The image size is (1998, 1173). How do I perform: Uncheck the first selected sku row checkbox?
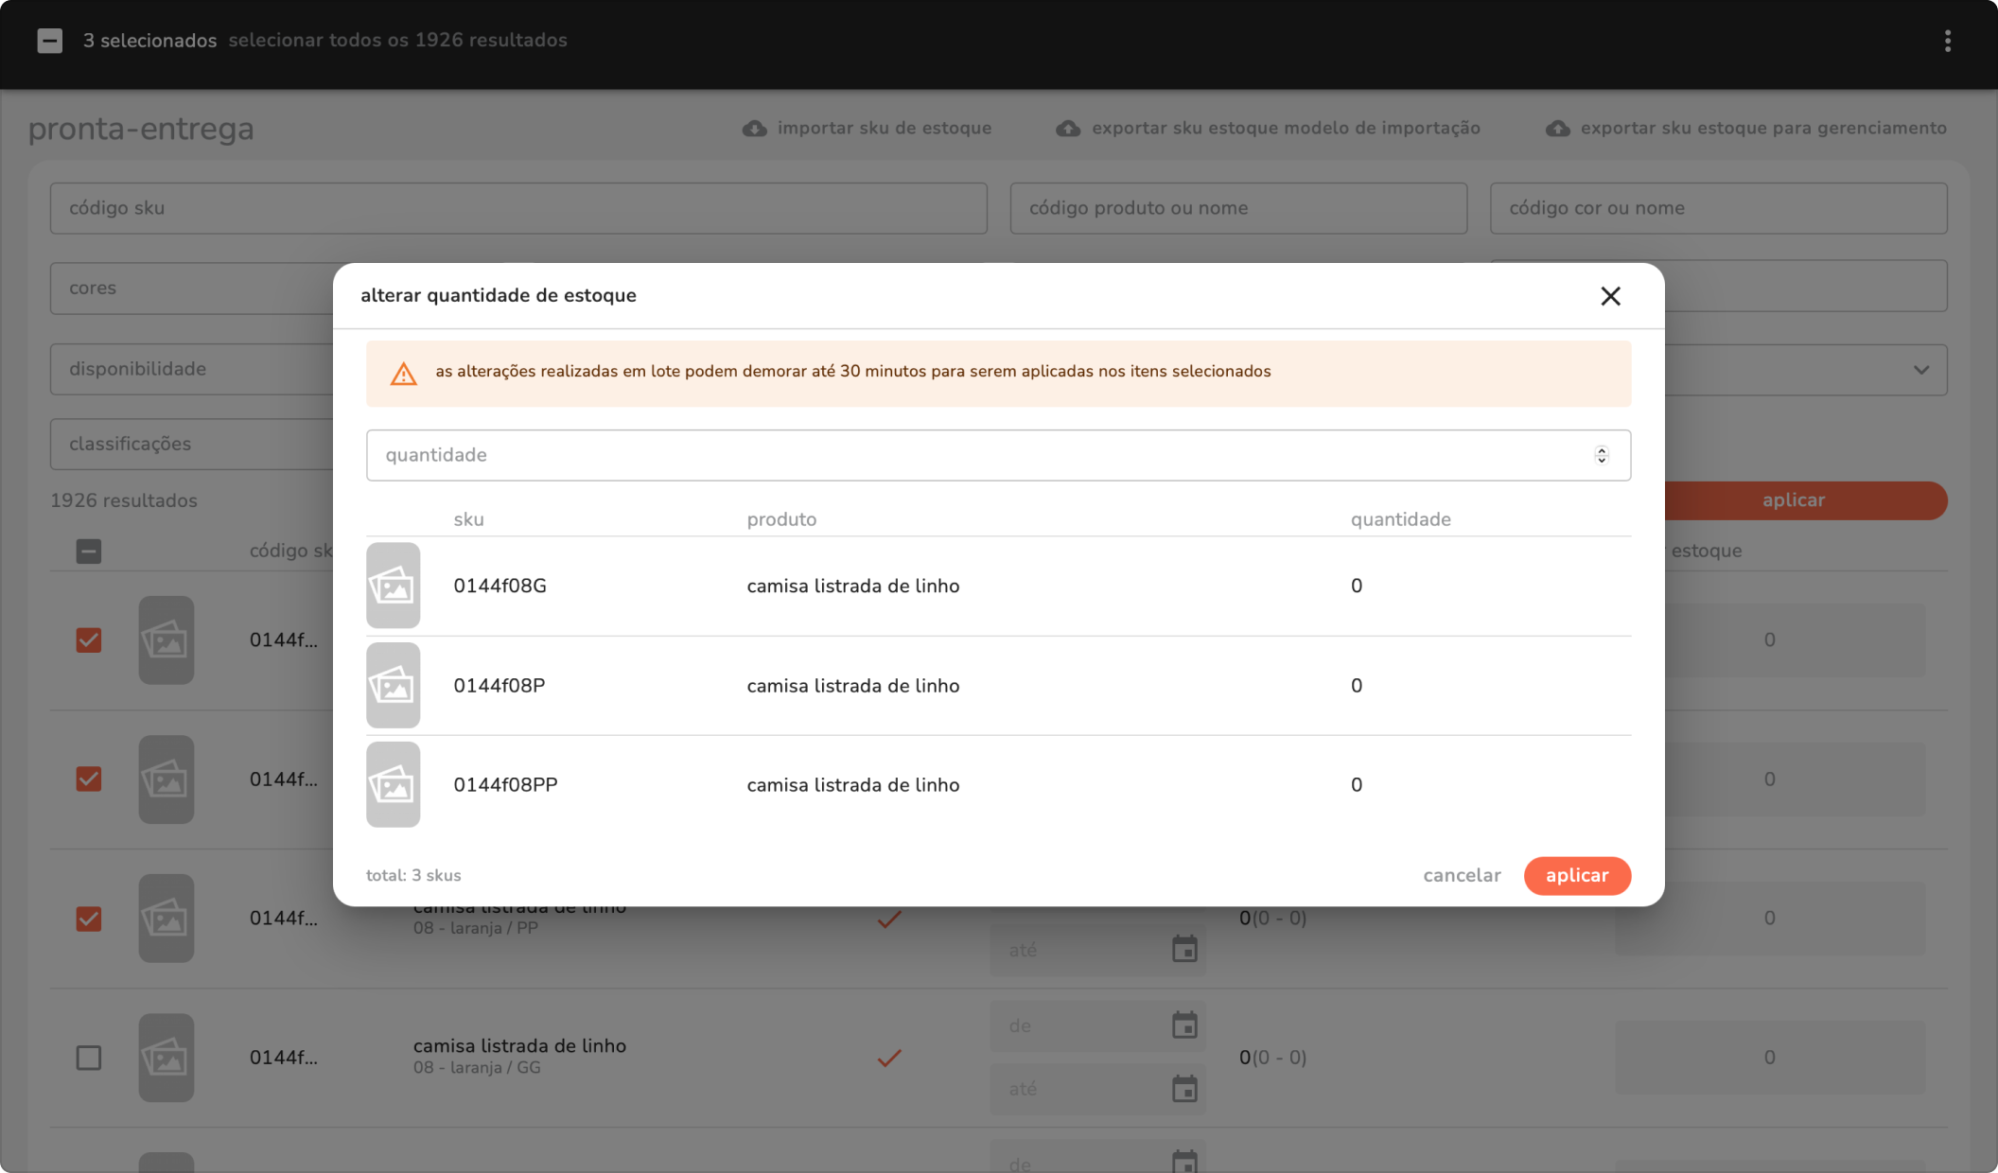[x=89, y=640]
